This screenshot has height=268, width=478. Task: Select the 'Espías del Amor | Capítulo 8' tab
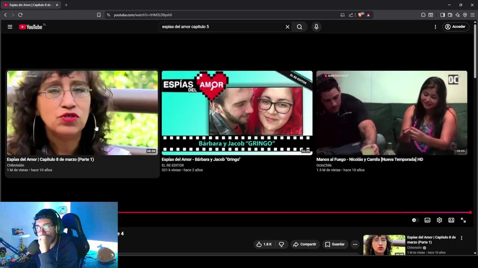tap(30, 5)
